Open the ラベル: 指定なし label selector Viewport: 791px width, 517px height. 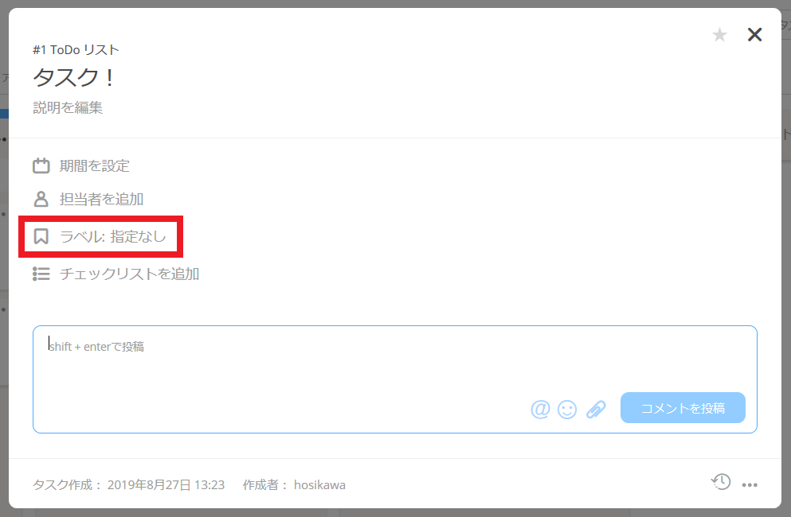(x=113, y=236)
